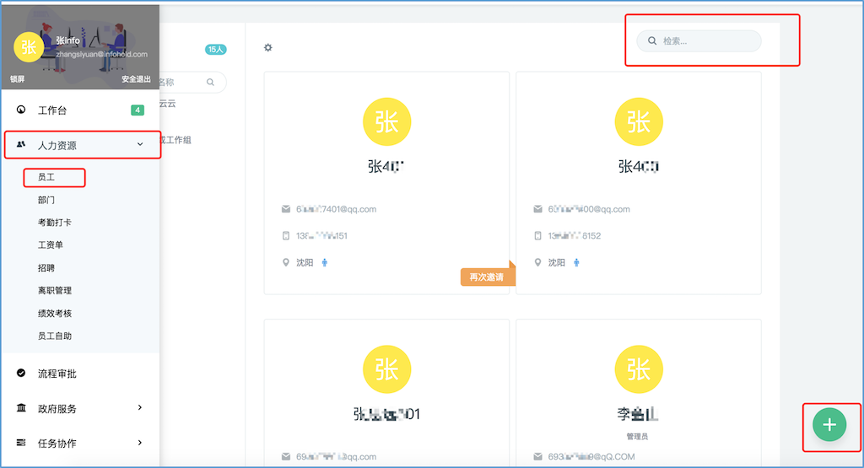Image resolution: width=864 pixels, height=468 pixels.
Task: Click envelope icon beside 00@qq.com
Action: pyautogui.click(x=537, y=209)
